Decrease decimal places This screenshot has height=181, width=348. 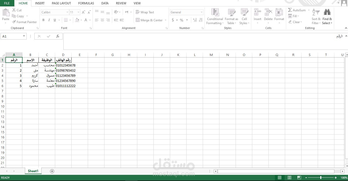[x=200, y=20]
